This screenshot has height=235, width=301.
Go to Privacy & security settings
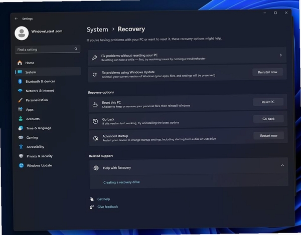click(49, 156)
